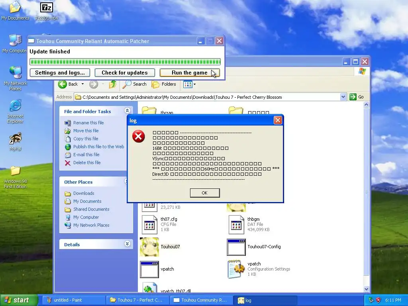408x306 pixels.
Task: Click the 7z2201-x64 desktop icon
Action: tap(47, 11)
